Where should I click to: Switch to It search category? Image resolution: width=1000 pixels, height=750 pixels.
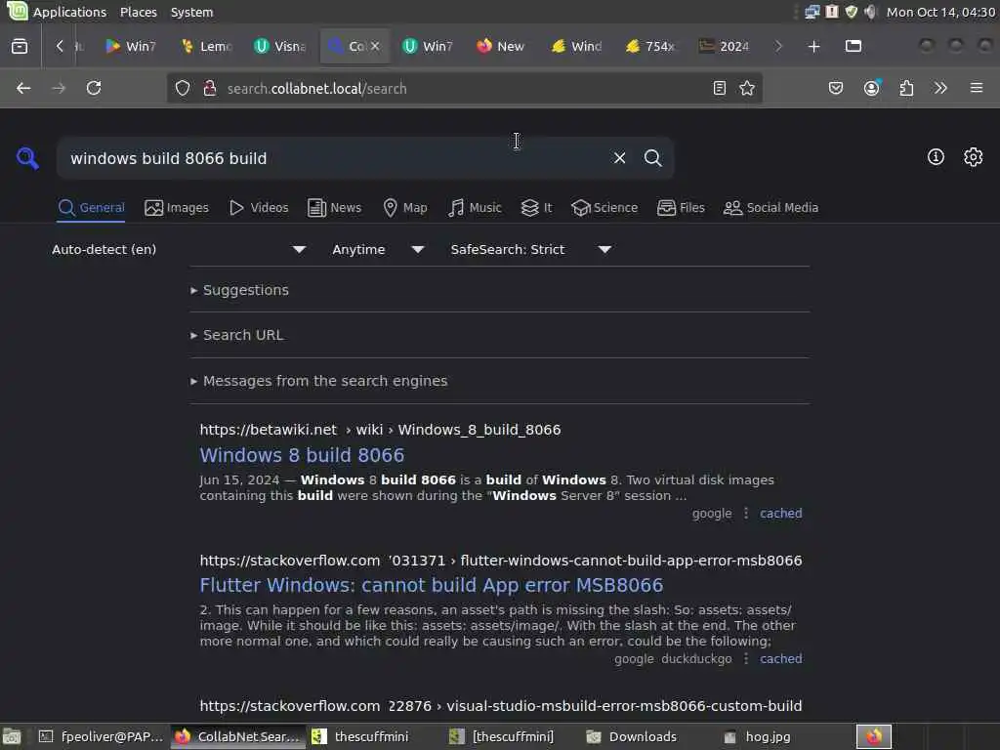point(536,207)
